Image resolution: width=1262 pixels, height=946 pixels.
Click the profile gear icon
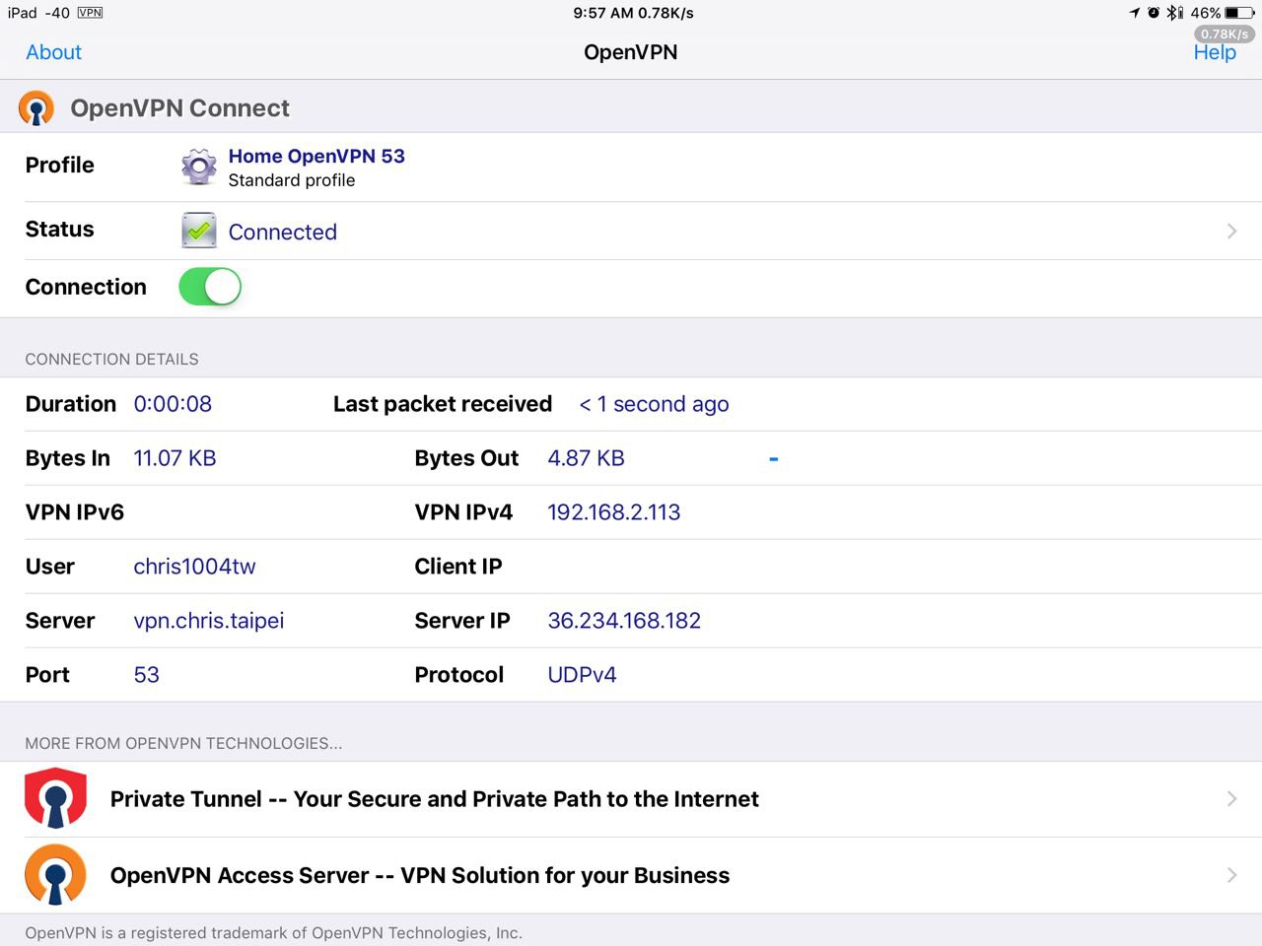point(199,167)
